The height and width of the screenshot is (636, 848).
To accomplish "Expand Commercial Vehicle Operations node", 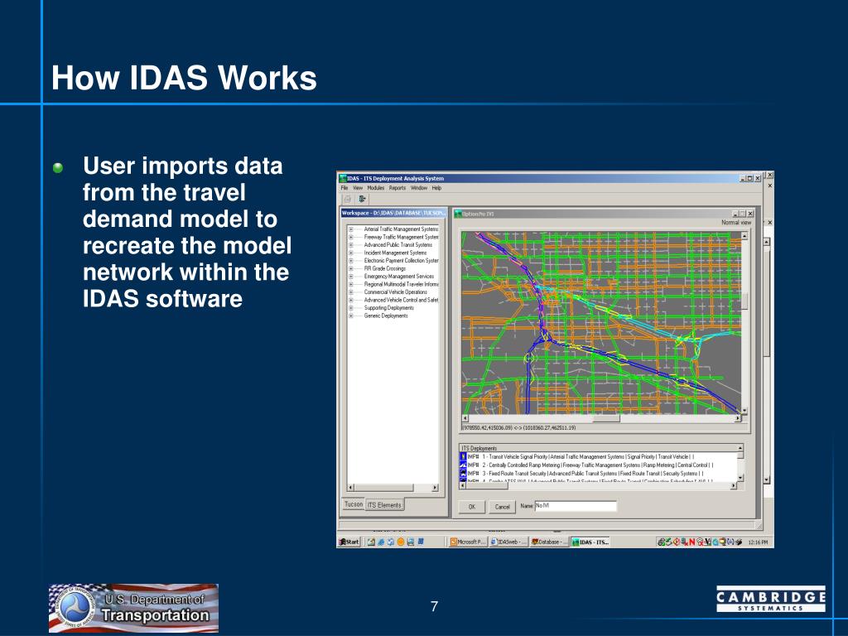I will 350,292.
